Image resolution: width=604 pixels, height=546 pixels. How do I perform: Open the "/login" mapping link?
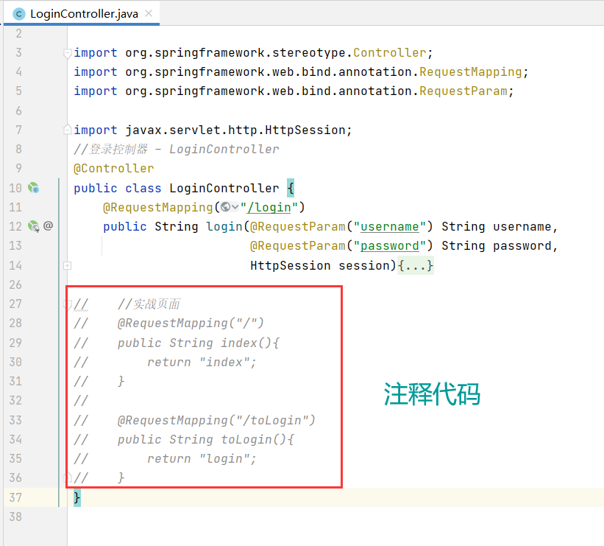[x=269, y=208]
